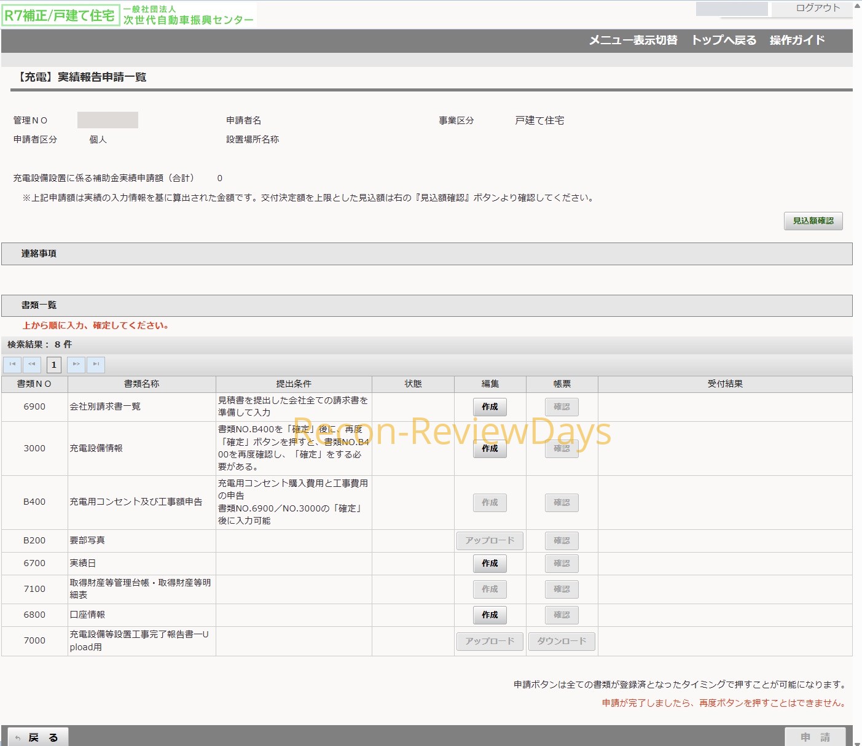862x746 pixels.
Task: Click the 状態 column header
Action: [413, 384]
